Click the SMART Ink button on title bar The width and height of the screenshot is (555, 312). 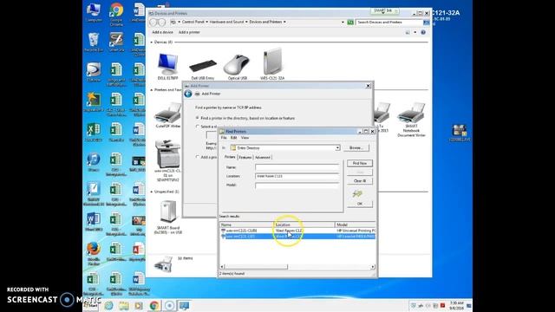pyautogui.click(x=385, y=11)
